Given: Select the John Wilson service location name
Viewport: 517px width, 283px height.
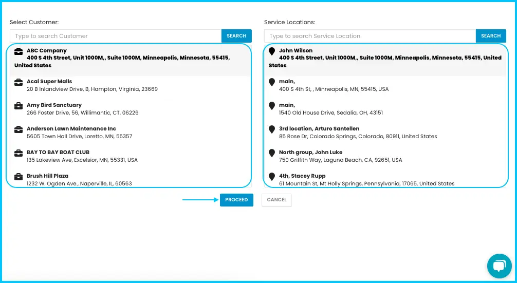Looking at the screenshot, I should [296, 51].
